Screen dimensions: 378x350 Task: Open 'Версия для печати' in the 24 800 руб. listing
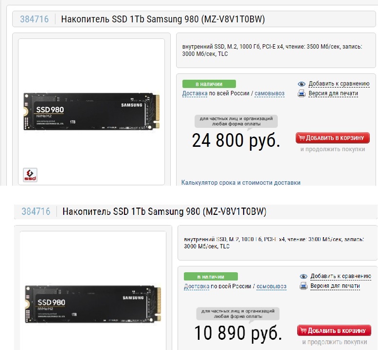coord(333,93)
